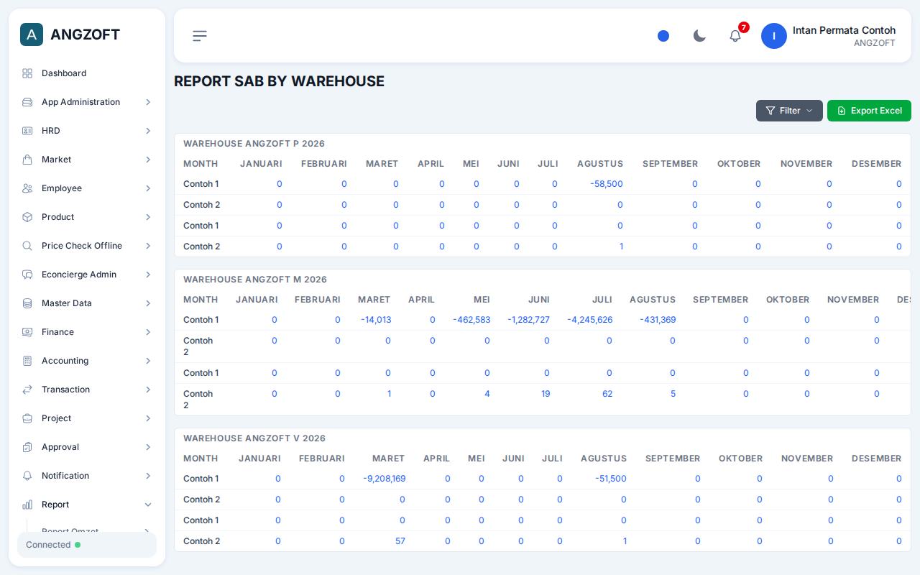Open the -58,500 Agustus value link
The image size is (920, 575).
pos(607,184)
